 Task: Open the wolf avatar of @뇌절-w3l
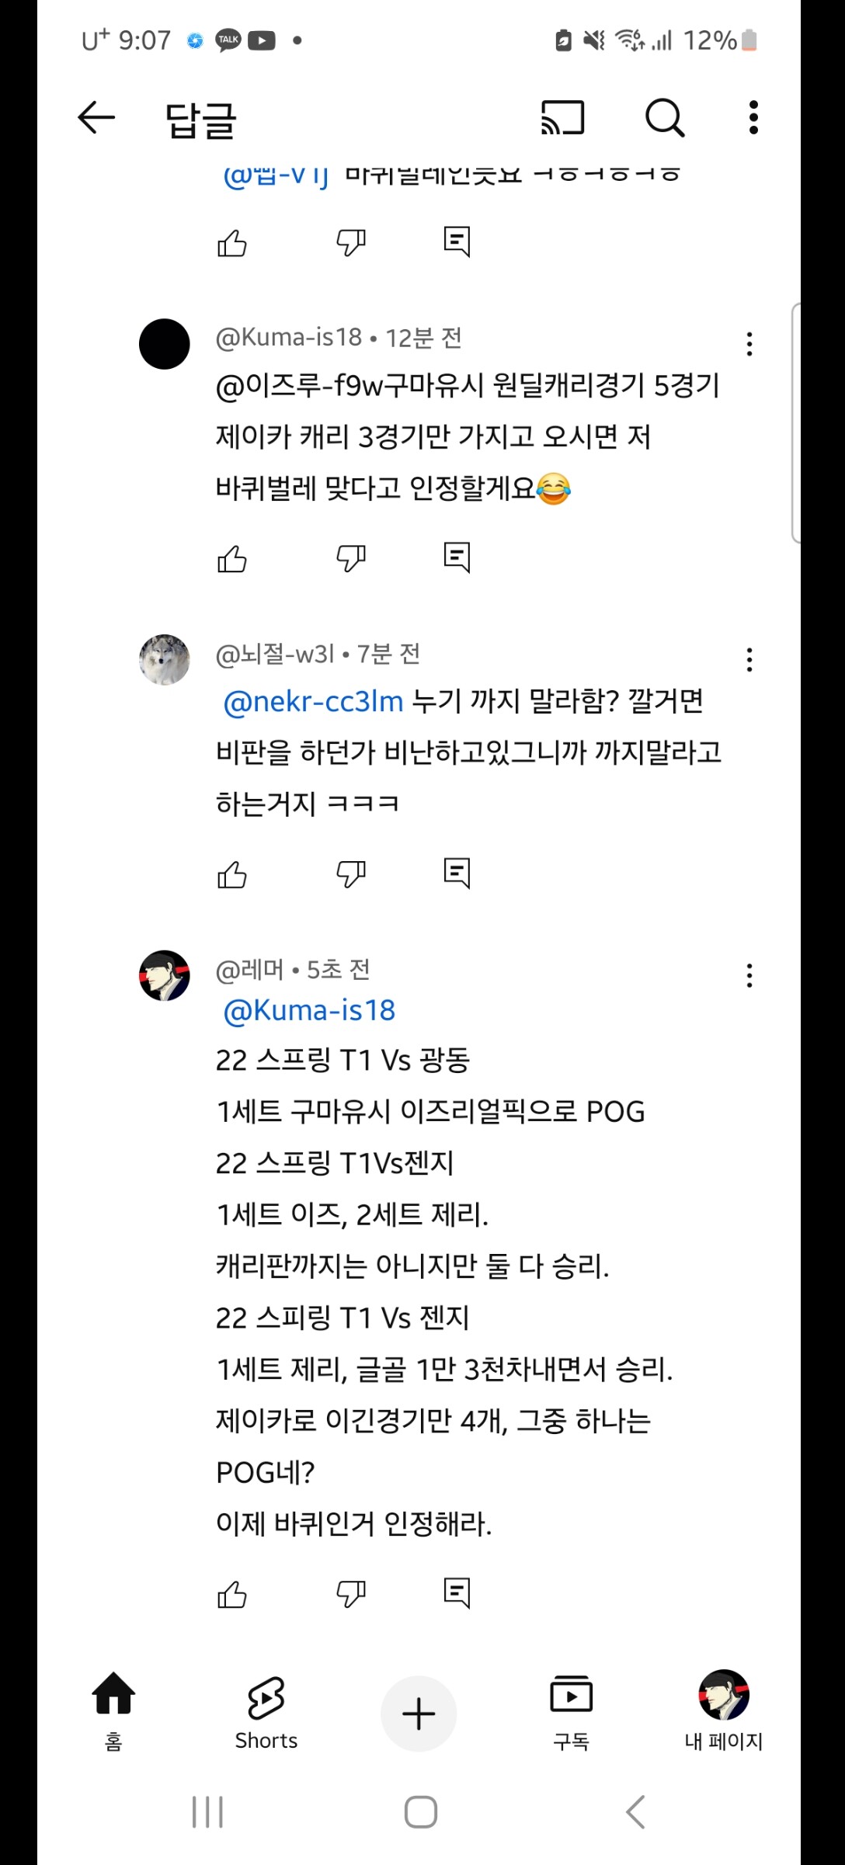(165, 660)
